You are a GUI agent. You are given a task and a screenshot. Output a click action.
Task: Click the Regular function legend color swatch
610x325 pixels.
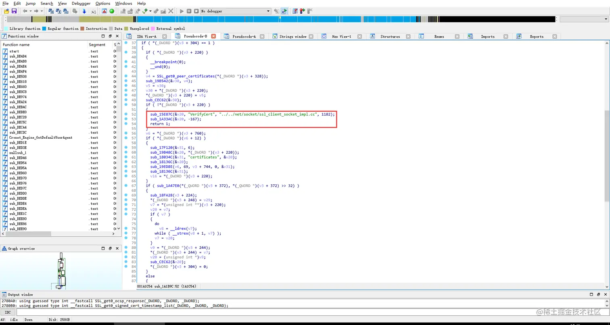coord(44,29)
